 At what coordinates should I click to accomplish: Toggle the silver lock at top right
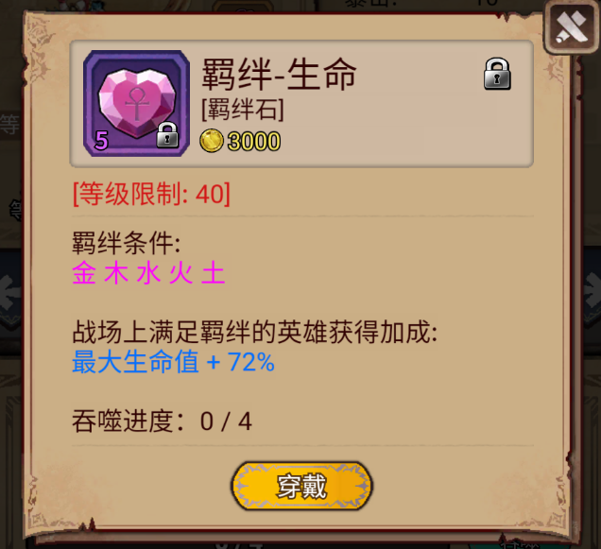(x=497, y=74)
